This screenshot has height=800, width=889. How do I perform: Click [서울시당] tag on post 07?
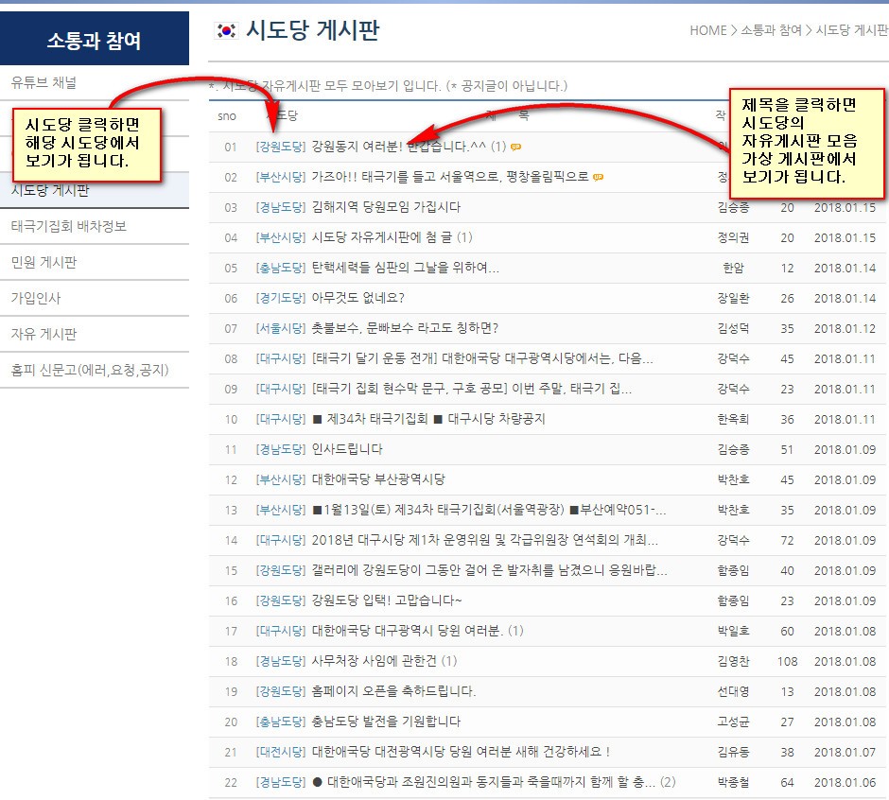pyautogui.click(x=280, y=328)
